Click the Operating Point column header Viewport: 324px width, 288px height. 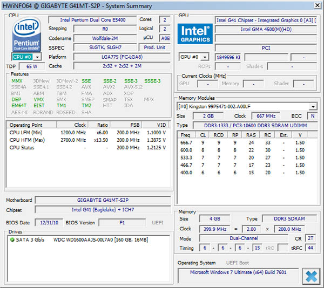pos(32,125)
